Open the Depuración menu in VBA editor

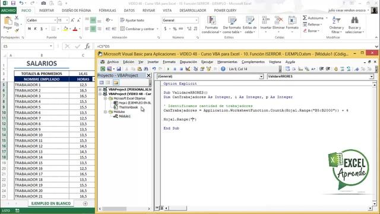[188, 62]
